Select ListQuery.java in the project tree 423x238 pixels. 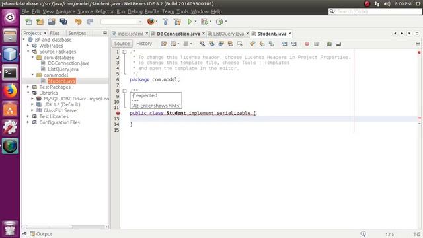click(63, 69)
